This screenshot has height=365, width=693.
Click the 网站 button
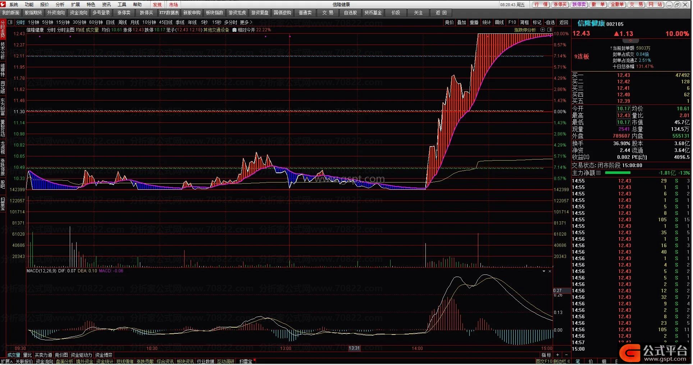(655, 4)
